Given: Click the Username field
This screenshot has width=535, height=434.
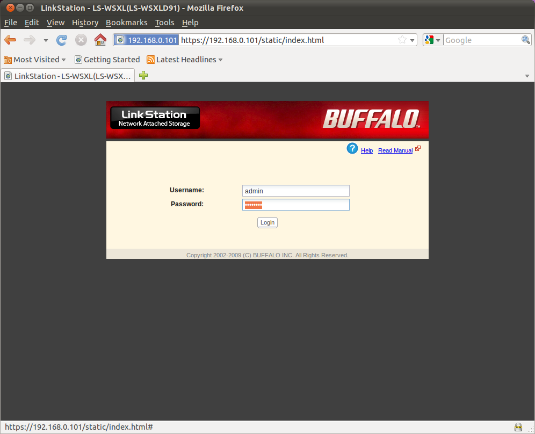Looking at the screenshot, I should [296, 191].
